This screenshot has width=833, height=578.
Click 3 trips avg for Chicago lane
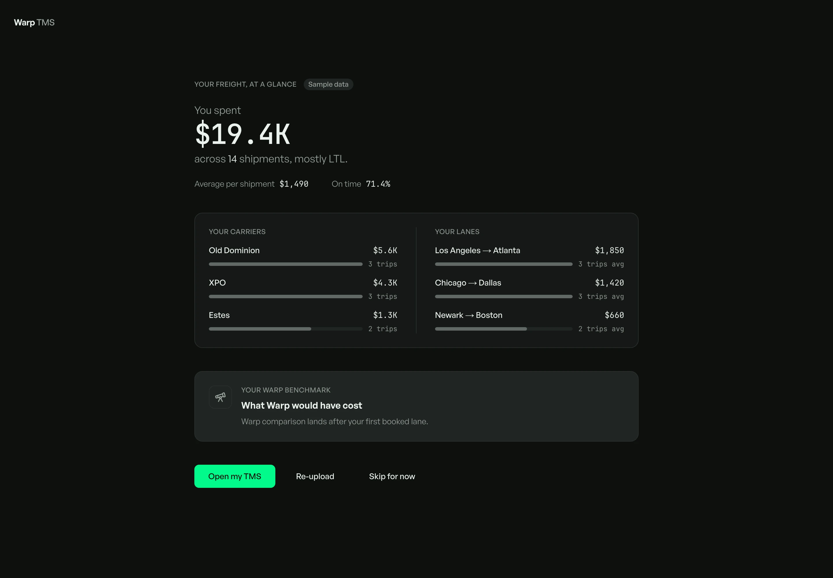[601, 296]
